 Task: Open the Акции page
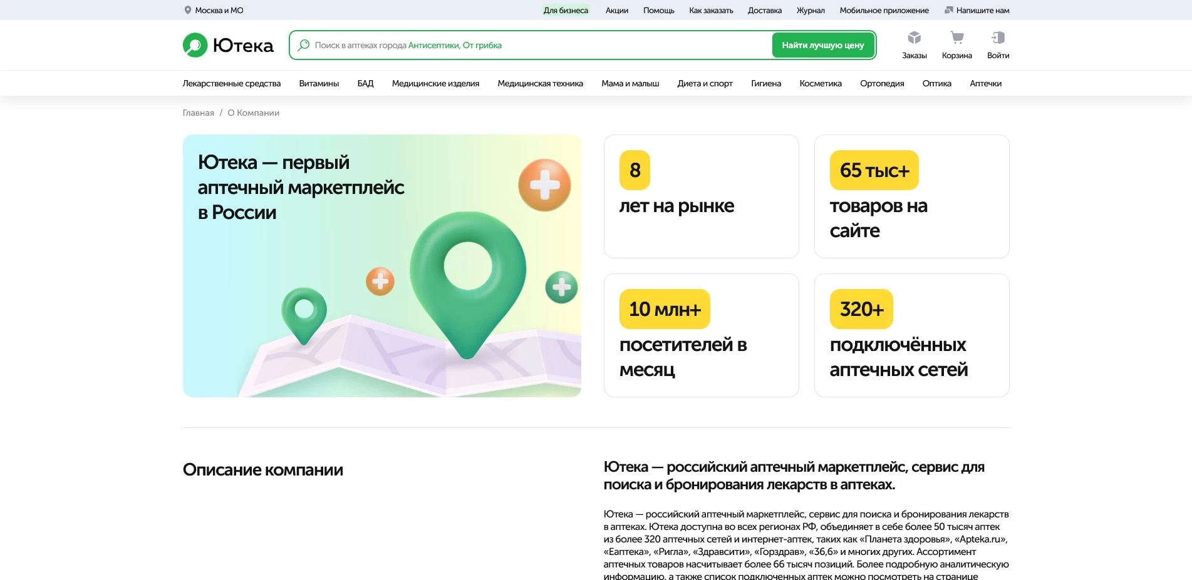click(616, 10)
